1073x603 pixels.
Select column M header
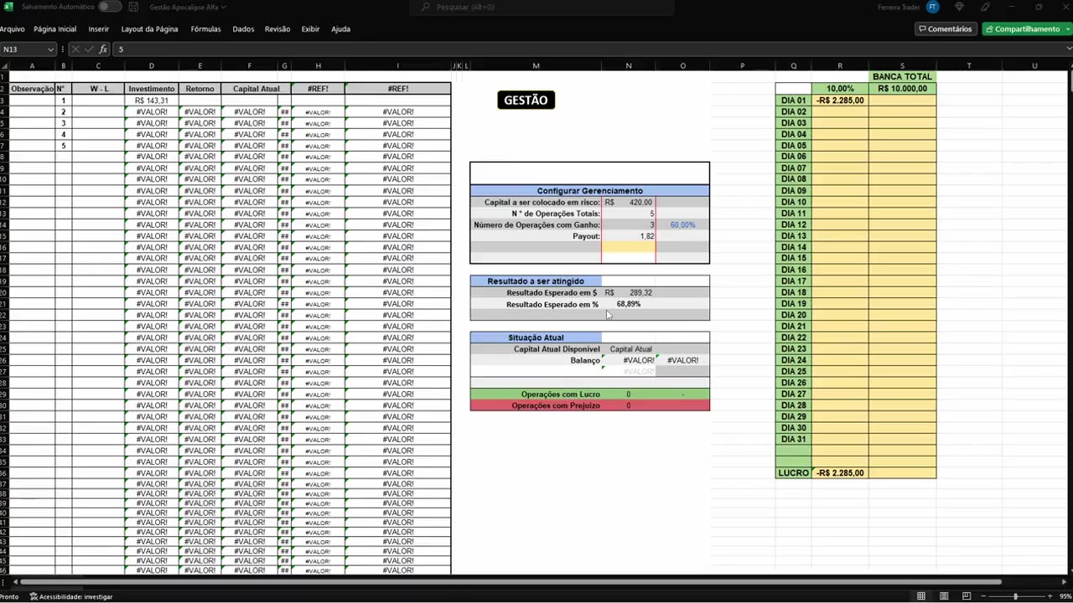(536, 65)
